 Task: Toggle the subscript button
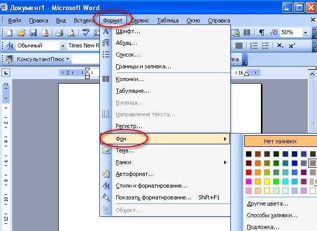280,45
